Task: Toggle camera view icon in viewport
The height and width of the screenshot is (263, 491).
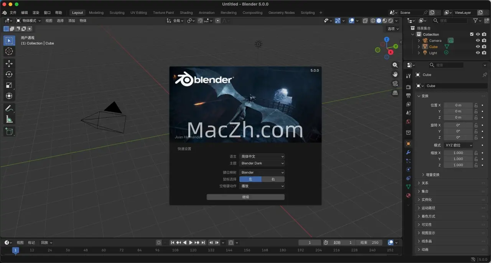Action: point(395,84)
